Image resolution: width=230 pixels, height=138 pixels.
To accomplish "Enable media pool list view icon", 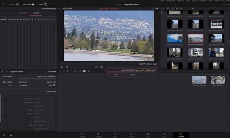I will (80, 71).
